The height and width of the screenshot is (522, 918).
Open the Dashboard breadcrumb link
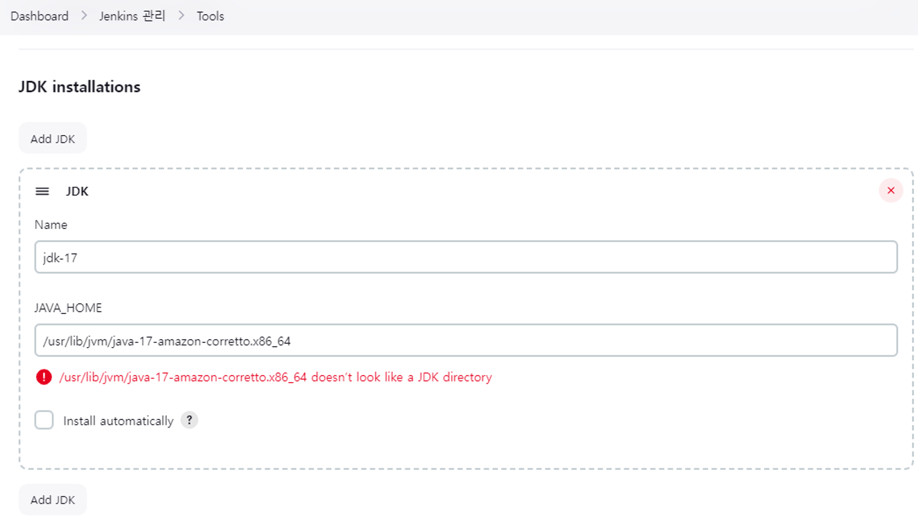(x=39, y=16)
